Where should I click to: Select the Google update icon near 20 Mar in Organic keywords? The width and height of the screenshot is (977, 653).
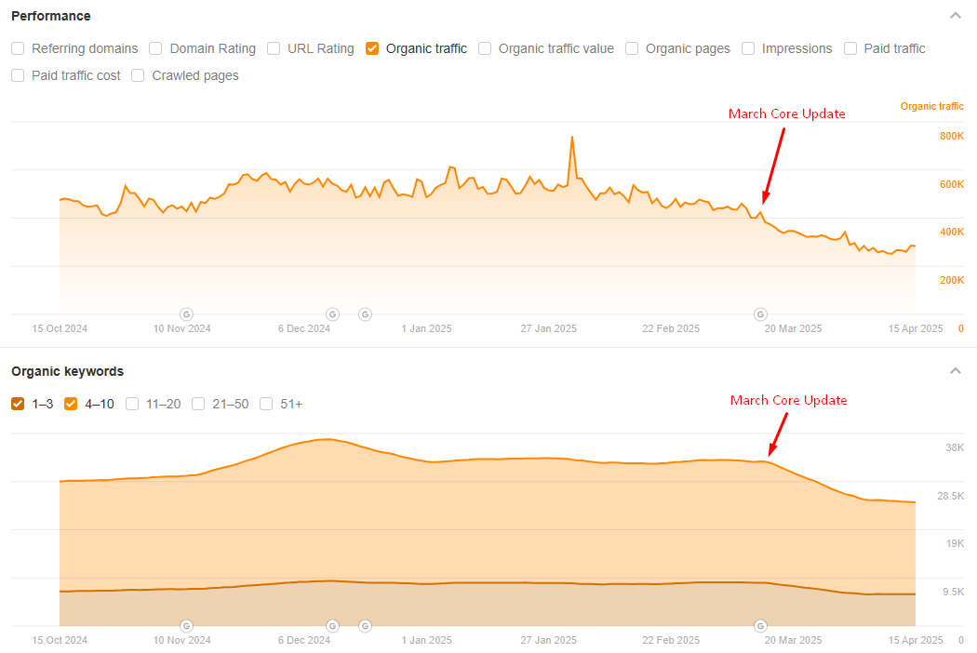[x=760, y=626]
